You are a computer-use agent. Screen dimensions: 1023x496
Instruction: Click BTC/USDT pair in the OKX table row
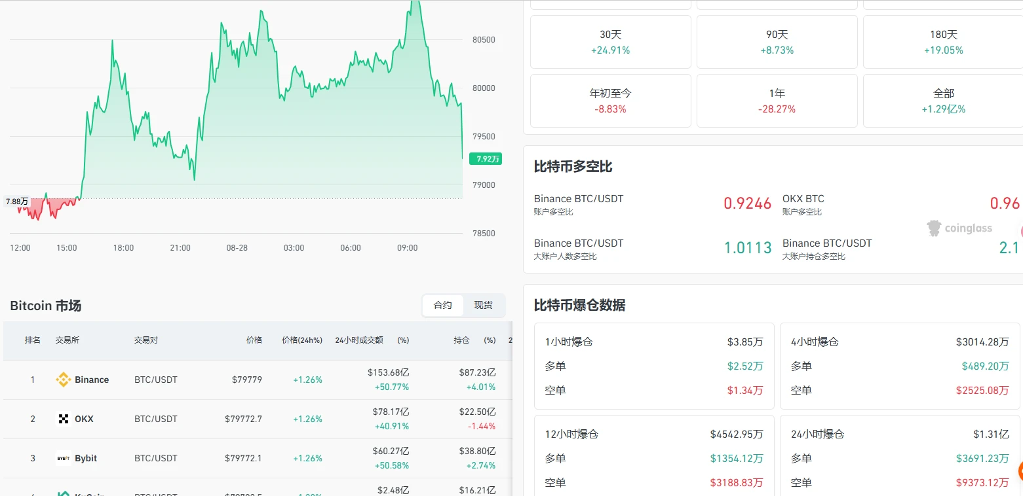tap(156, 419)
